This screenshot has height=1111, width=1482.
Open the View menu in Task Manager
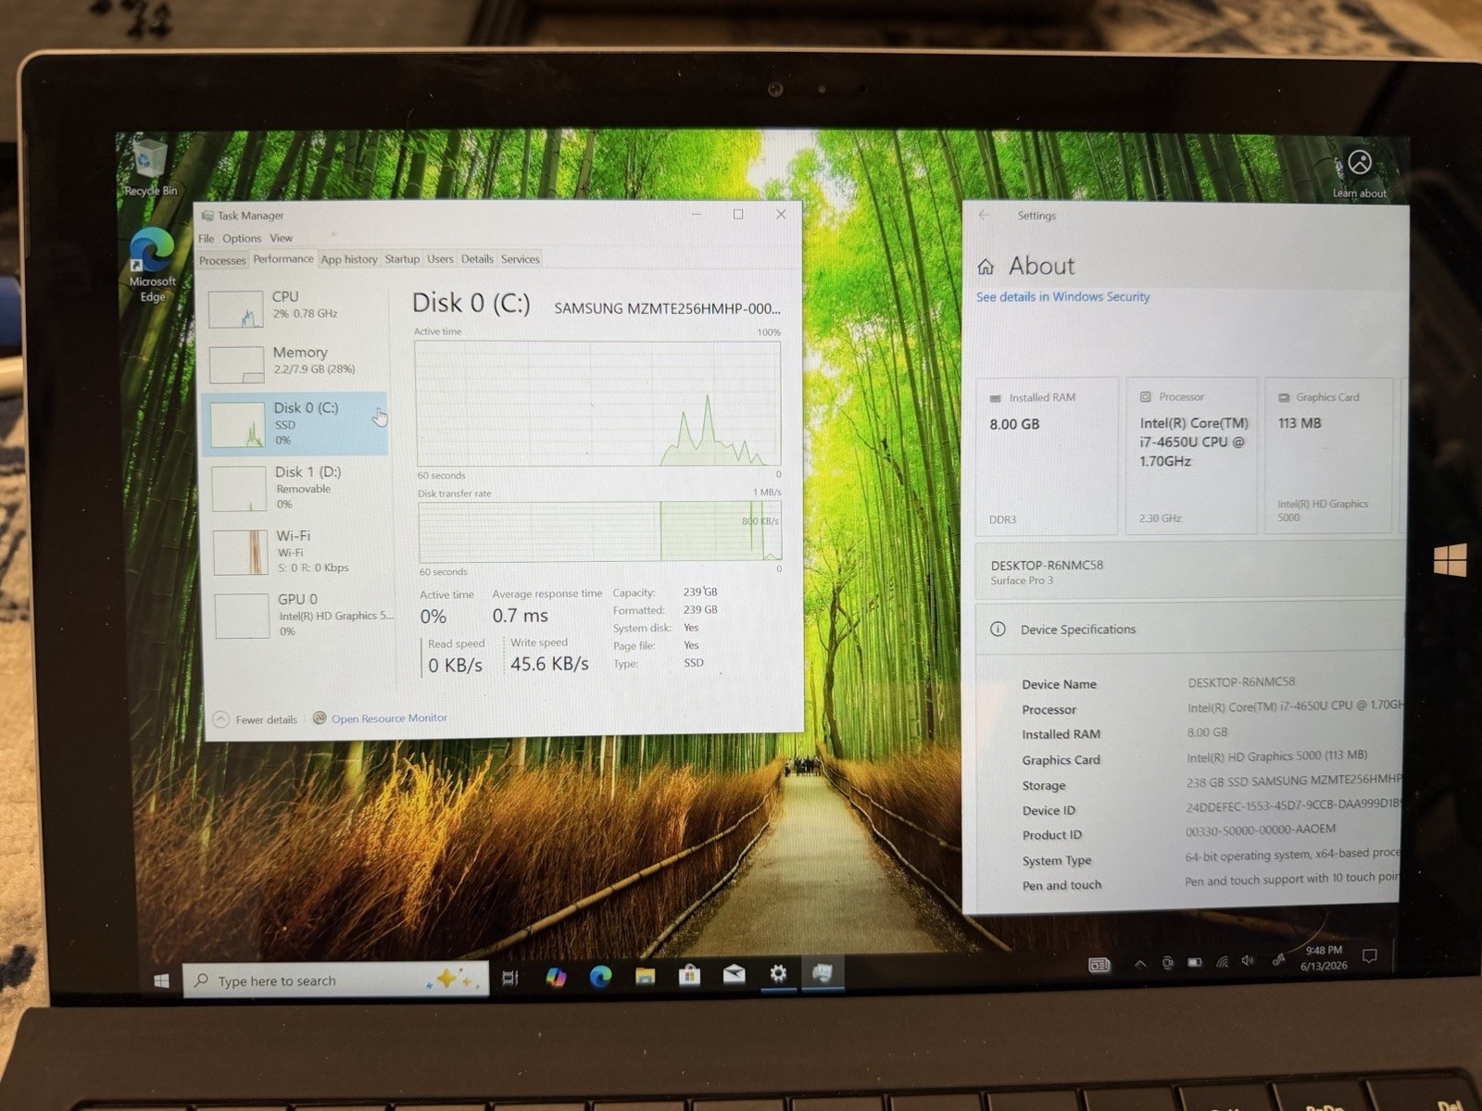point(282,238)
